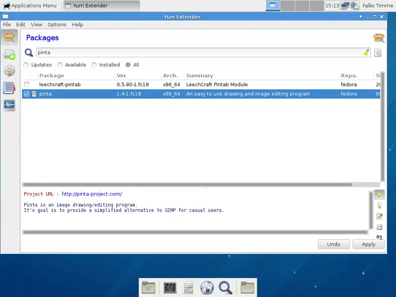Sort by the Arch. column header
396x297 pixels.
tap(172, 76)
